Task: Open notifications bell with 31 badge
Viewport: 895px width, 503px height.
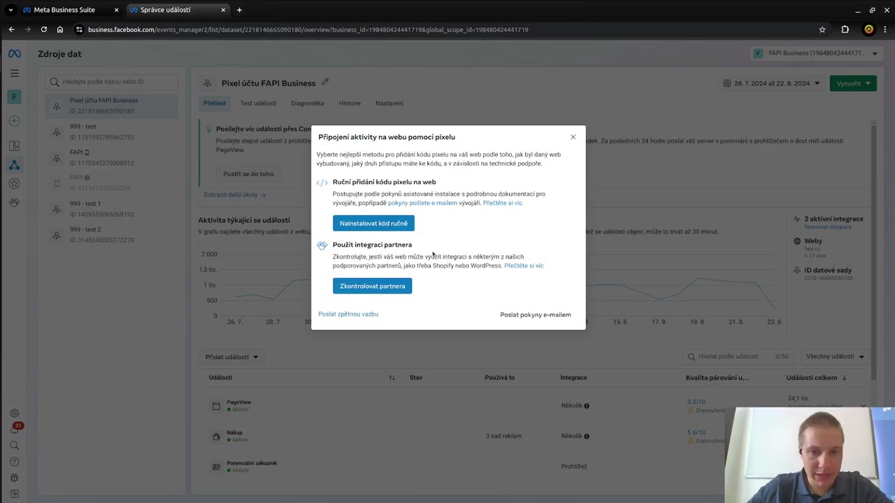Action: click(15, 429)
